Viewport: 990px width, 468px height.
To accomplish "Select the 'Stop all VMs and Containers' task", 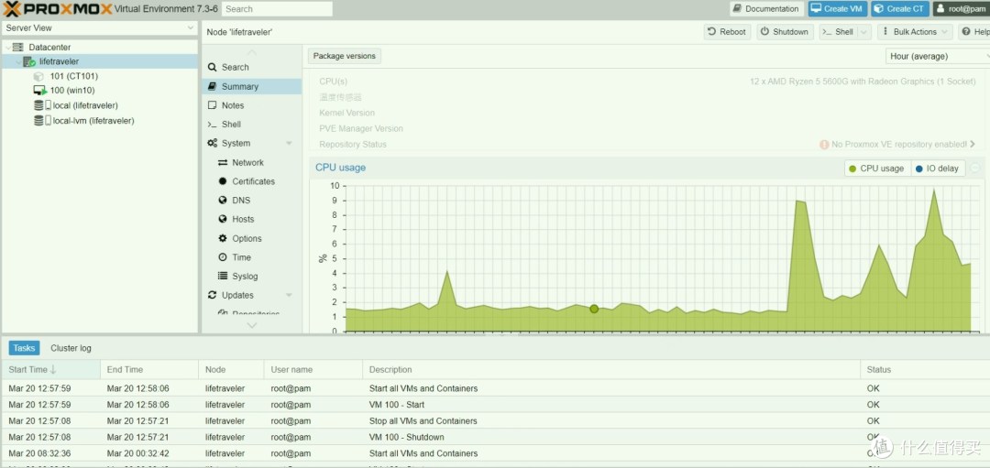I will pos(495,420).
